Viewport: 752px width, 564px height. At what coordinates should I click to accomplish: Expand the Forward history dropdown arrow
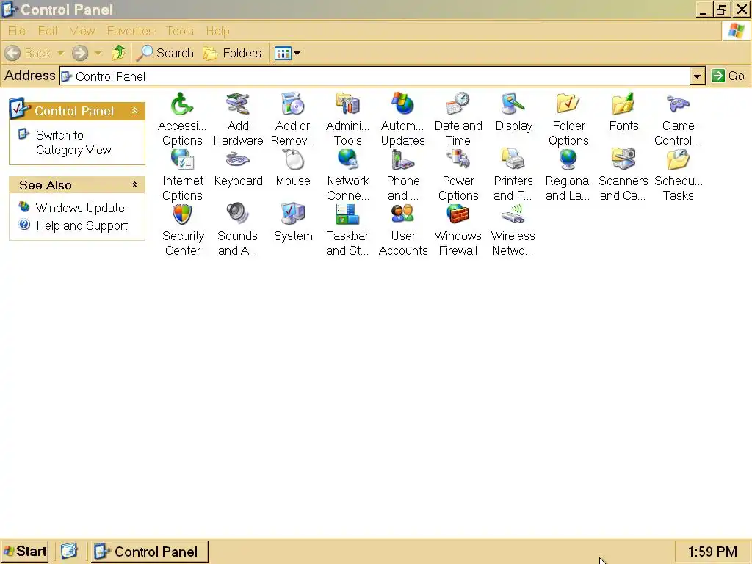click(98, 53)
